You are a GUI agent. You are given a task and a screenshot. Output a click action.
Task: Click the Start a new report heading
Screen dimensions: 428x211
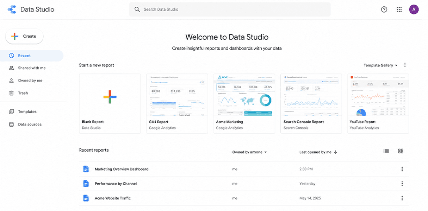click(x=97, y=65)
